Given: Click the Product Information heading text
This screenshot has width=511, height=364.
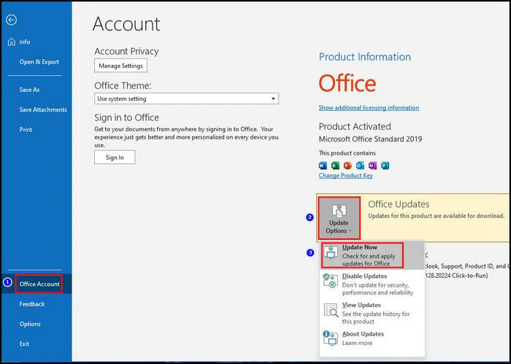Looking at the screenshot, I should [x=365, y=57].
